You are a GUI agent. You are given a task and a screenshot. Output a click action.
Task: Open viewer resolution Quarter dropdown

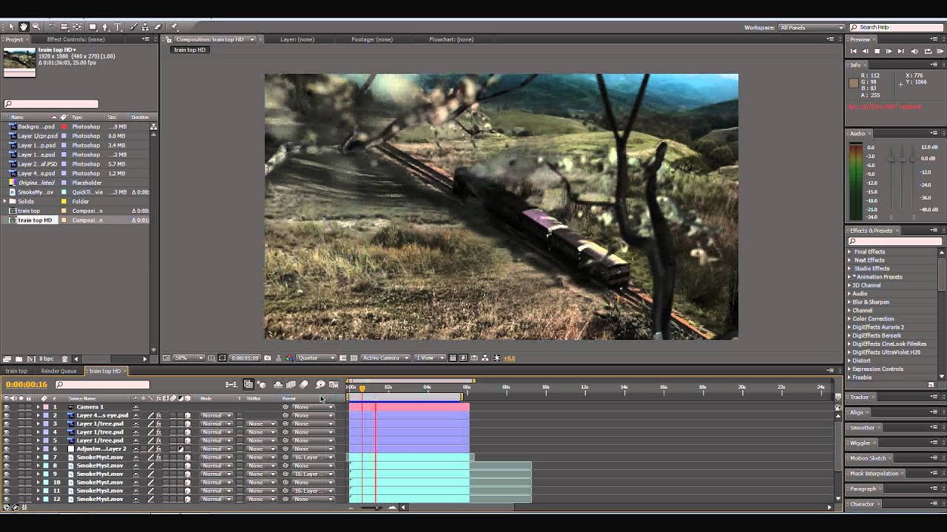(x=316, y=358)
